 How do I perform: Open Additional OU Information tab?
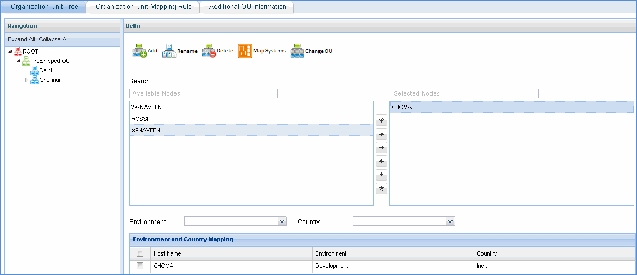(x=248, y=7)
